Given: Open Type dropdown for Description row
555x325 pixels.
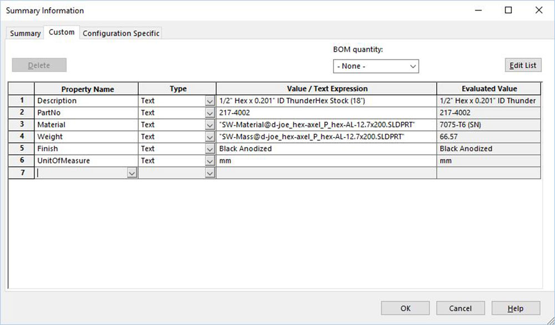Looking at the screenshot, I should point(209,101).
